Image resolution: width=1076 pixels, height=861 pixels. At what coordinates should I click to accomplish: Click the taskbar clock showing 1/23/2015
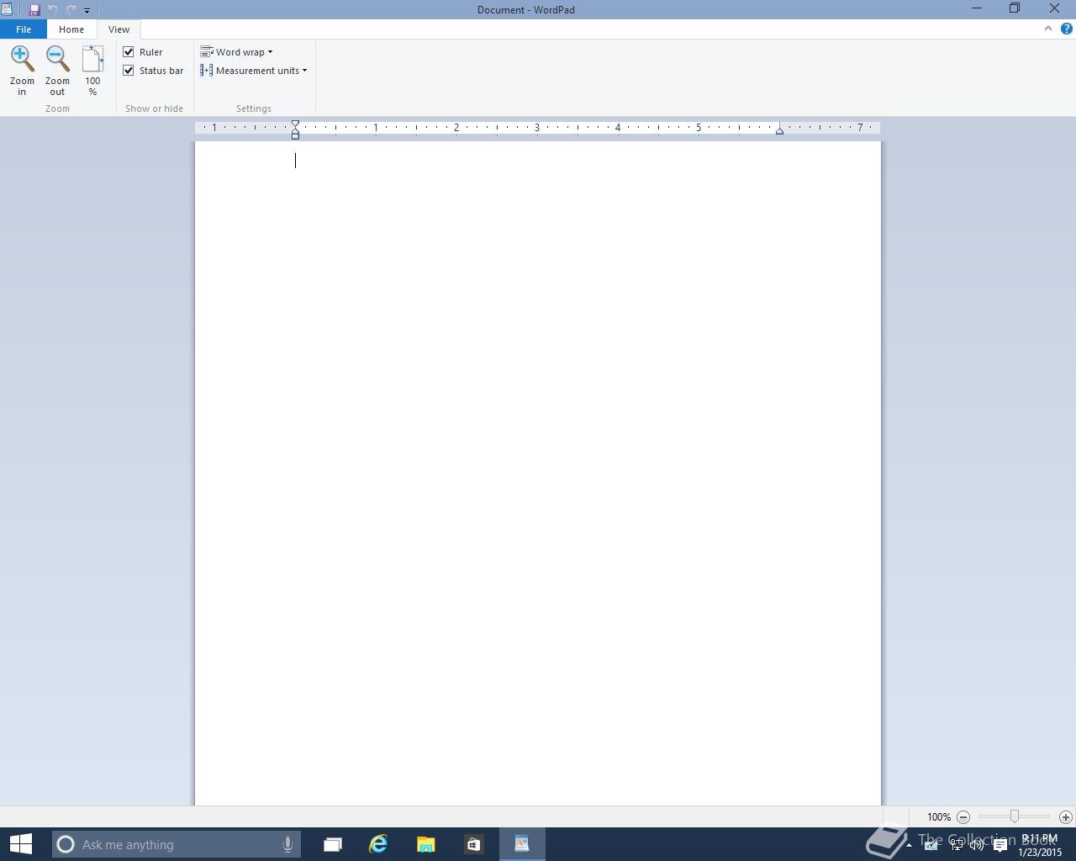(x=1040, y=845)
